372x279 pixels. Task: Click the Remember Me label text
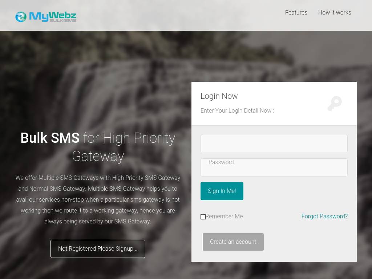point(224,217)
